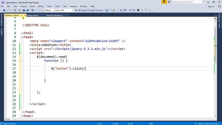Collapse the script block on line 13
This screenshot has width=222, height=125.
point(21,53)
